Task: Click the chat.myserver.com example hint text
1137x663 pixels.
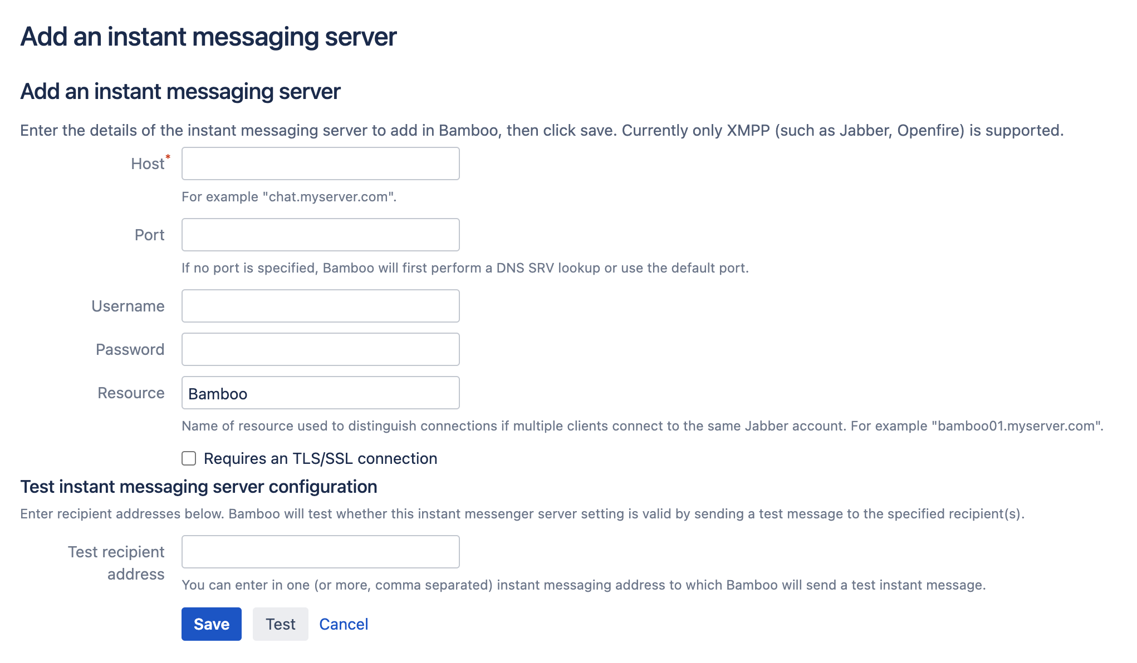Action: point(289,197)
